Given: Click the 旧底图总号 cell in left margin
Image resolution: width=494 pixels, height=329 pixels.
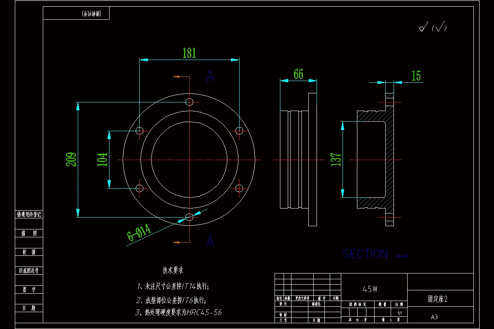Looking at the screenshot, I should tap(29, 271).
